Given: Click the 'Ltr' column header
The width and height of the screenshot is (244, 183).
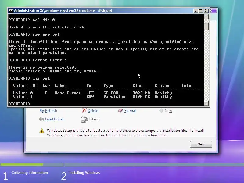Looking at the screenshot, I should coord(46,86).
